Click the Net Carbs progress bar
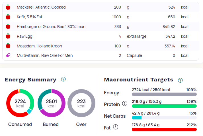Screen dimensions: 203x136 (164, 118)
